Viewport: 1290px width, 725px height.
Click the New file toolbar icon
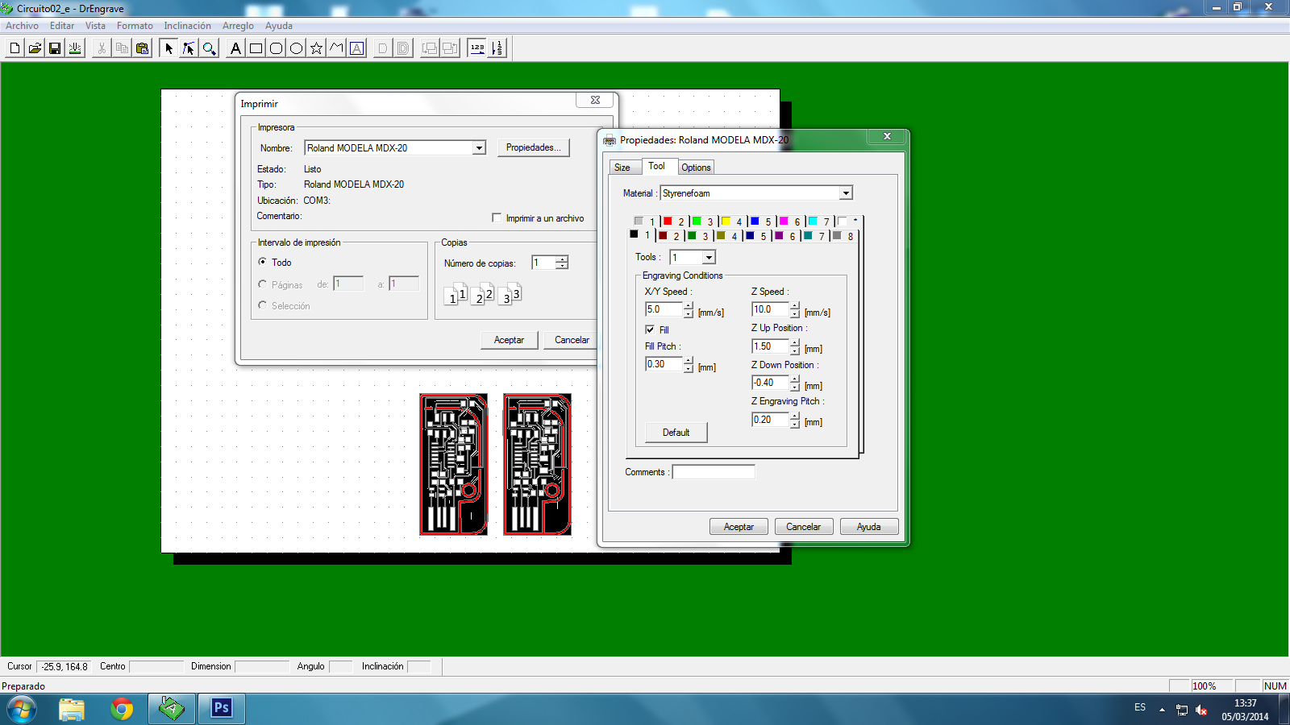15,48
